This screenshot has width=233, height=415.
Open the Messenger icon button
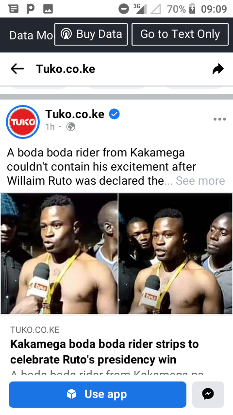(208, 395)
